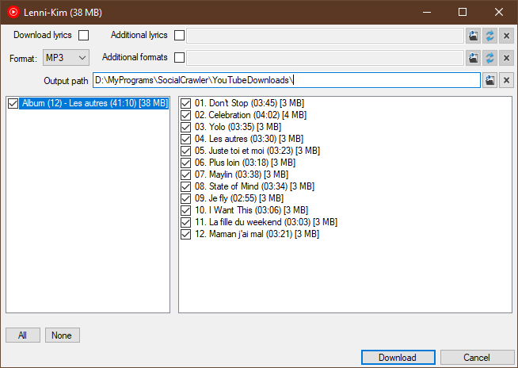Click the All selection button
The image size is (518, 368).
23,335
